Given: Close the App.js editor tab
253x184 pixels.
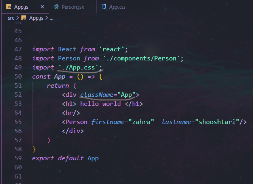Looking at the screenshot, I should 42,7.
